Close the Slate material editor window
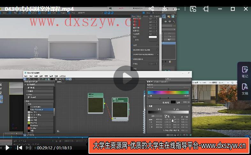 pos(189,73)
